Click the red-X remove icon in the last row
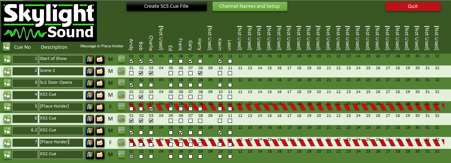 121,154
